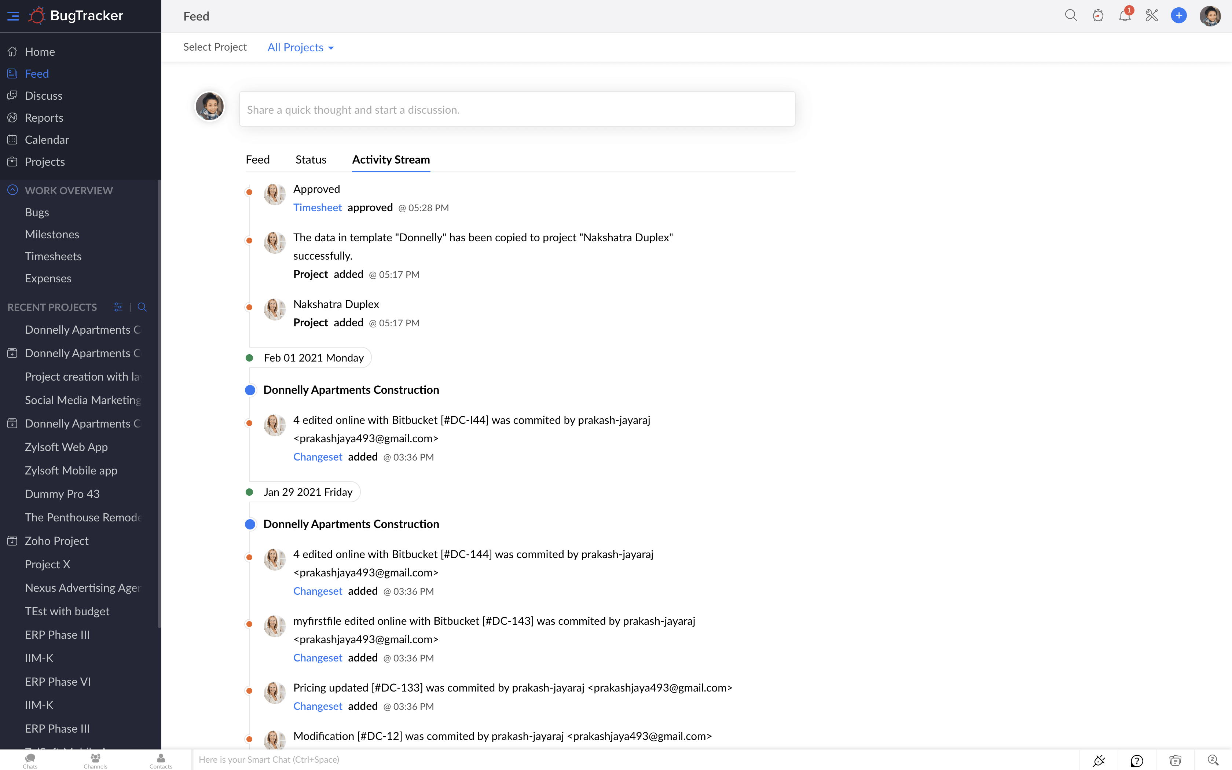Open the Timesheet link in the approved entry
Image resolution: width=1232 pixels, height=770 pixels.
(317, 207)
